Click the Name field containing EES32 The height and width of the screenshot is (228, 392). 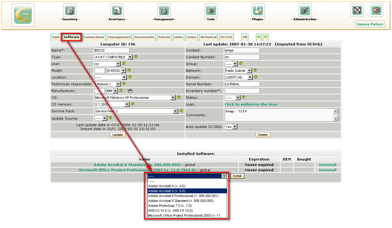pos(112,50)
